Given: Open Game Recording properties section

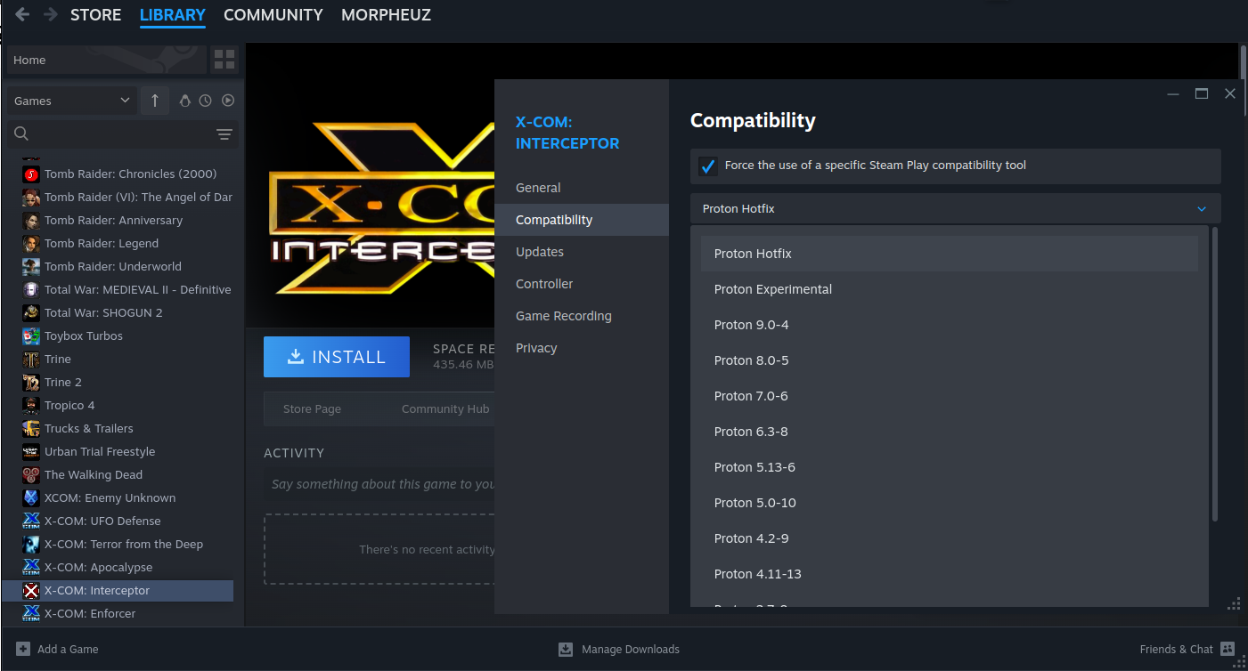Looking at the screenshot, I should 582,316.
